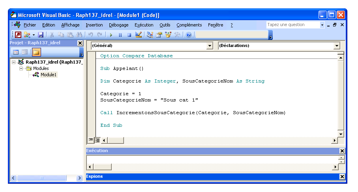Open the ? help menu

pos(232,25)
